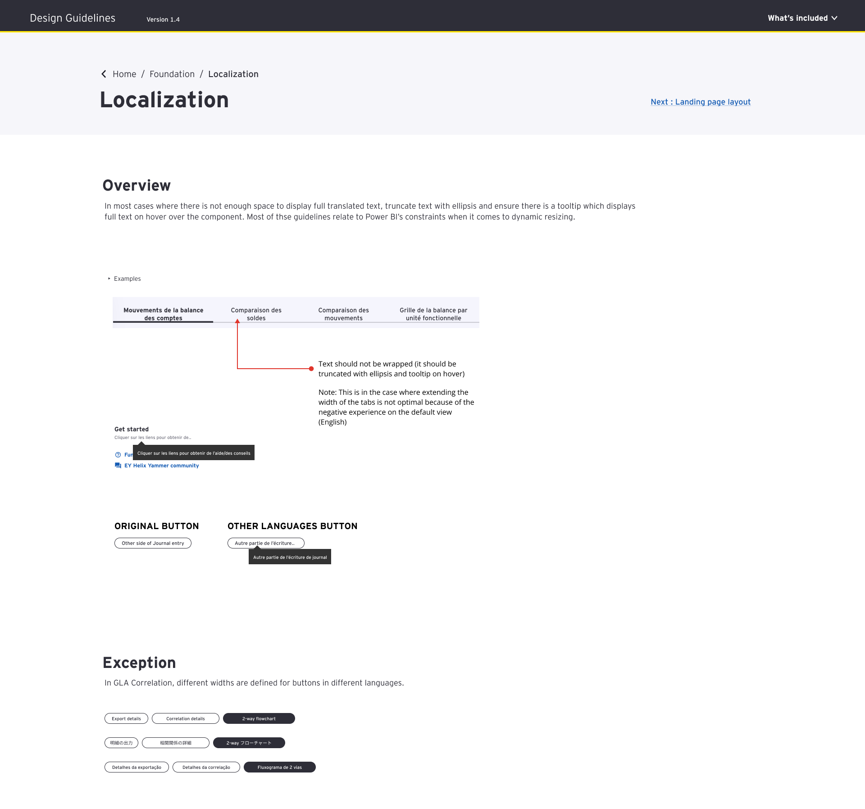This screenshot has height=809, width=865.
Task: Switch to Comparaison des soldes tab
Action: 256,314
